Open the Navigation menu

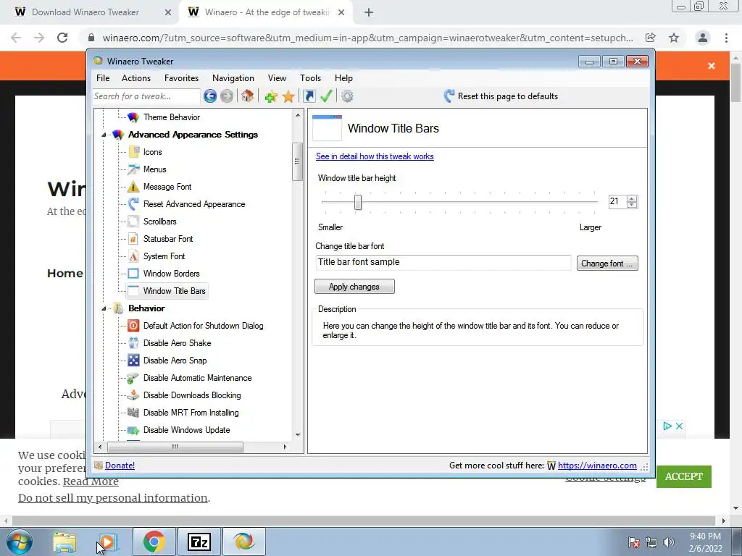[x=233, y=78]
